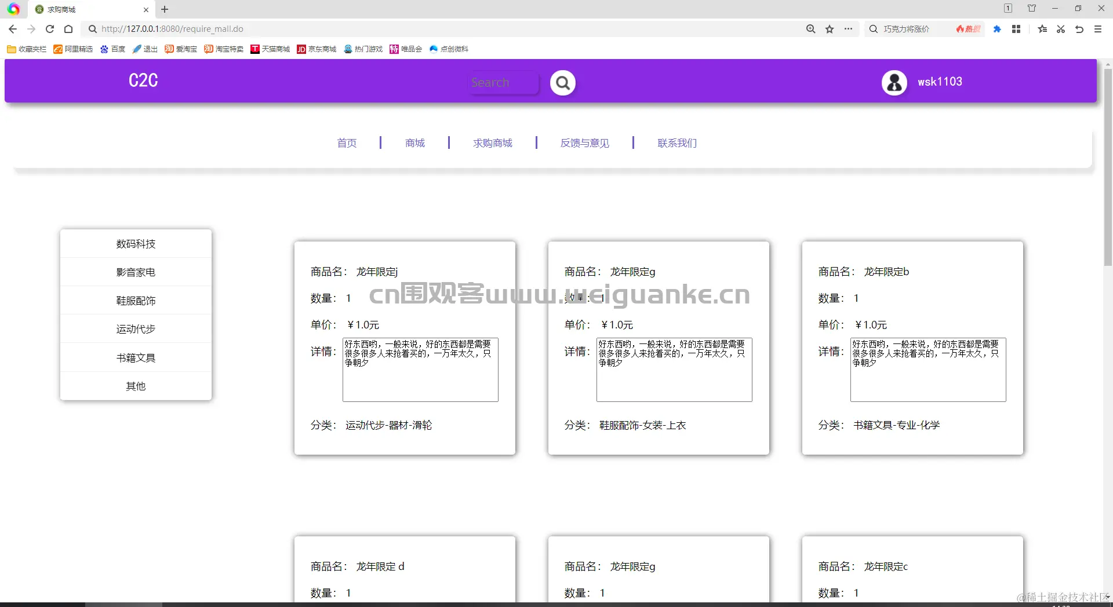Click the magnifier search button in the purple header

[x=562, y=83]
